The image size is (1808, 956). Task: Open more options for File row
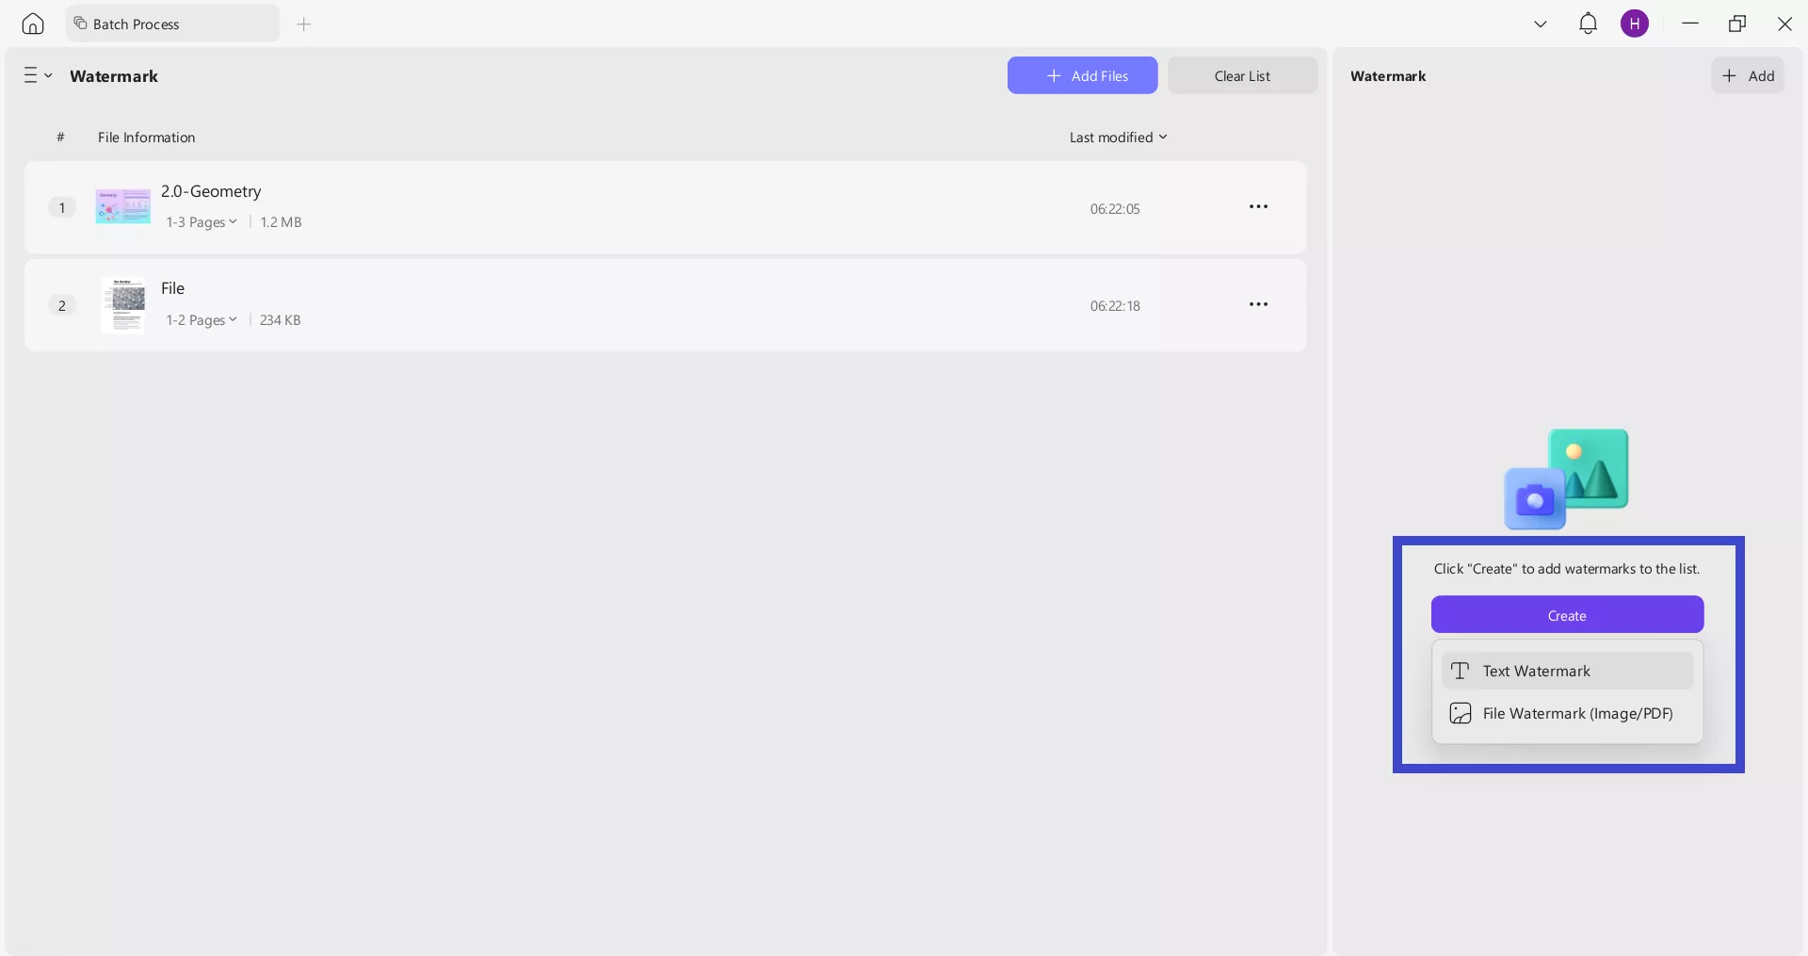click(1258, 305)
